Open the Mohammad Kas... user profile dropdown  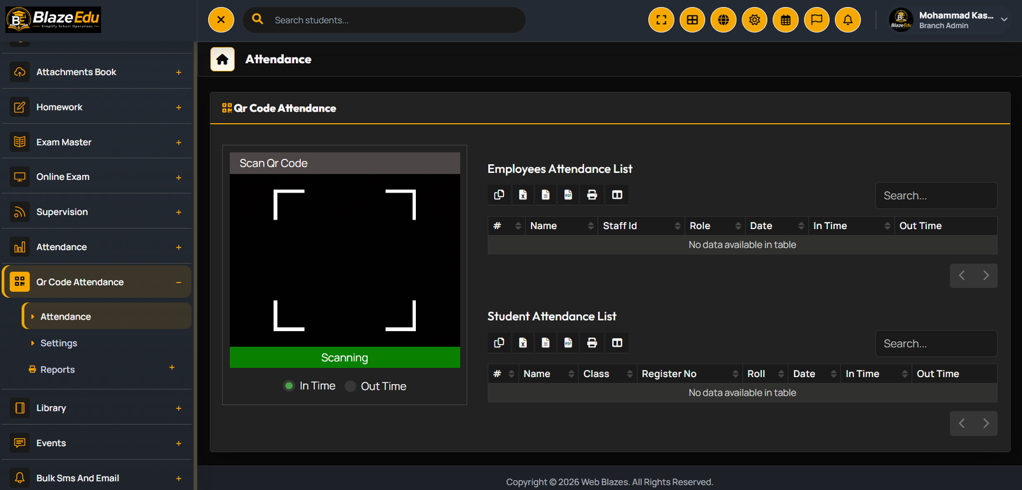[948, 20]
